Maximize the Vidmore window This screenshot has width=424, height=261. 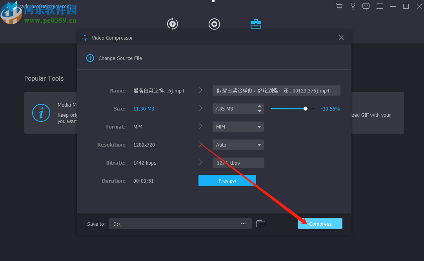[406, 6]
